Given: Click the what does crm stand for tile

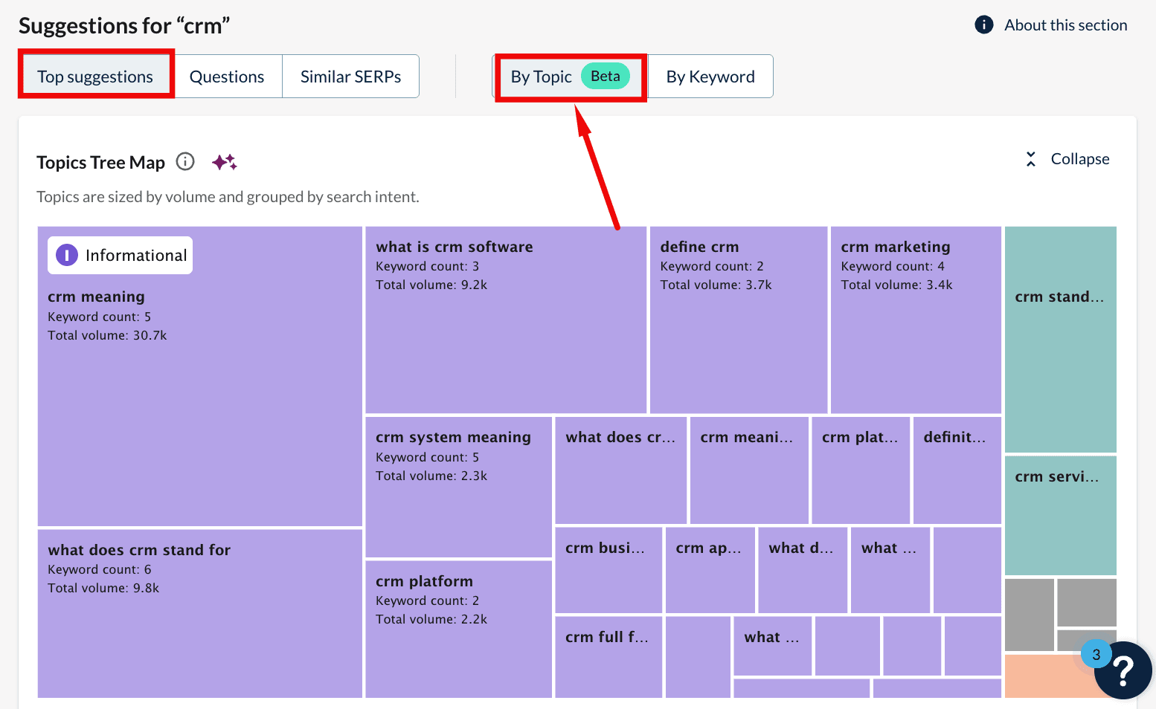Looking at the screenshot, I should [199, 624].
